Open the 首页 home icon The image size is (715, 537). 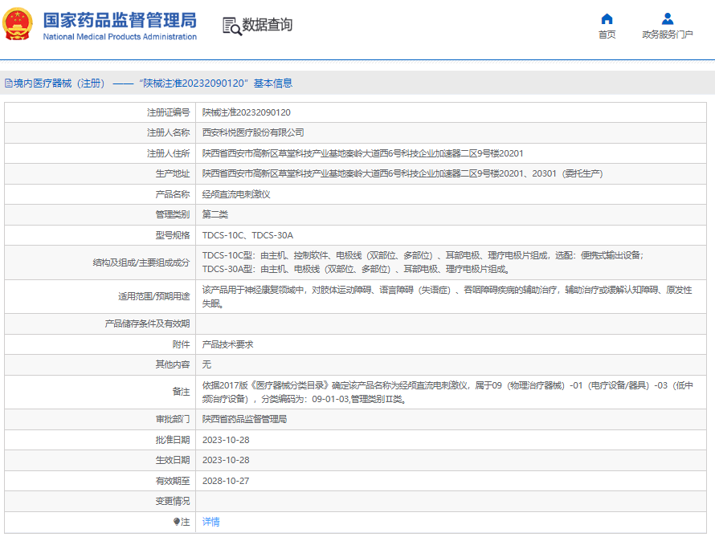(607, 19)
